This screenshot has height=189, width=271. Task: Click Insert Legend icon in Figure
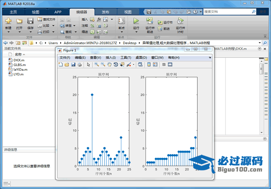tap(155, 64)
